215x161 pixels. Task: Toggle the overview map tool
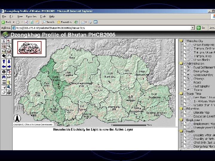(x=9, y=41)
